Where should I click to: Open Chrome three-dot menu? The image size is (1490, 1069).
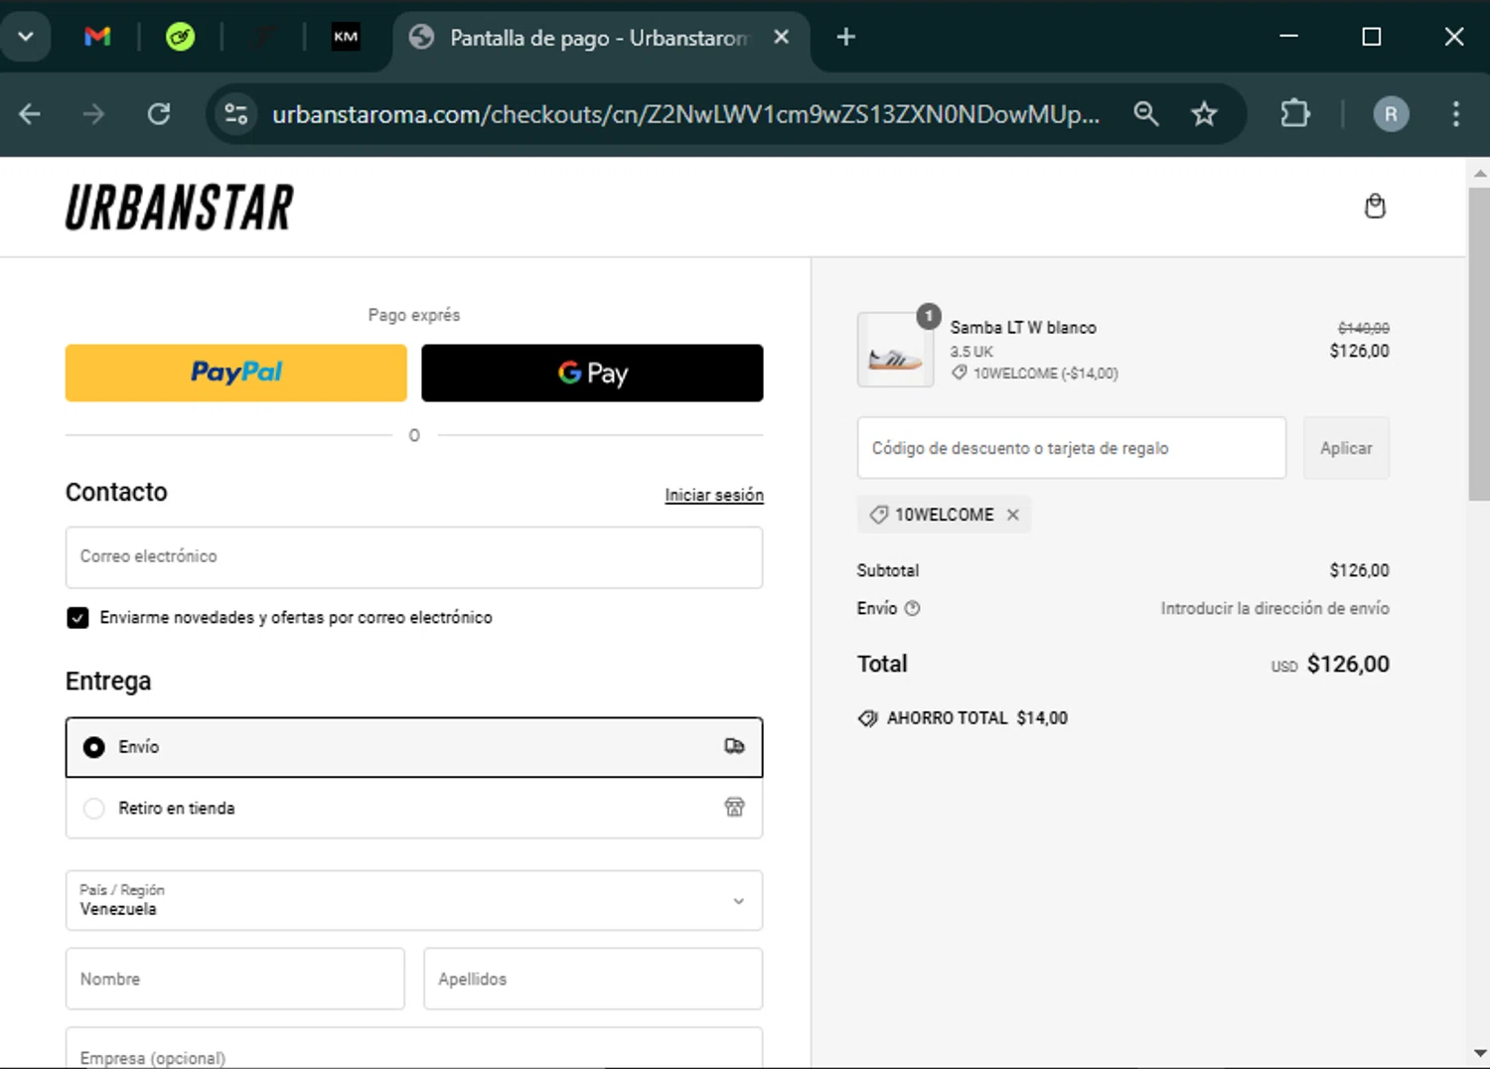(1456, 114)
